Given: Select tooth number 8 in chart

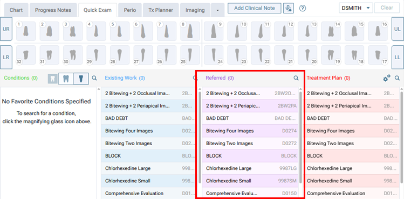Looking at the screenshot, I should 190,31.
